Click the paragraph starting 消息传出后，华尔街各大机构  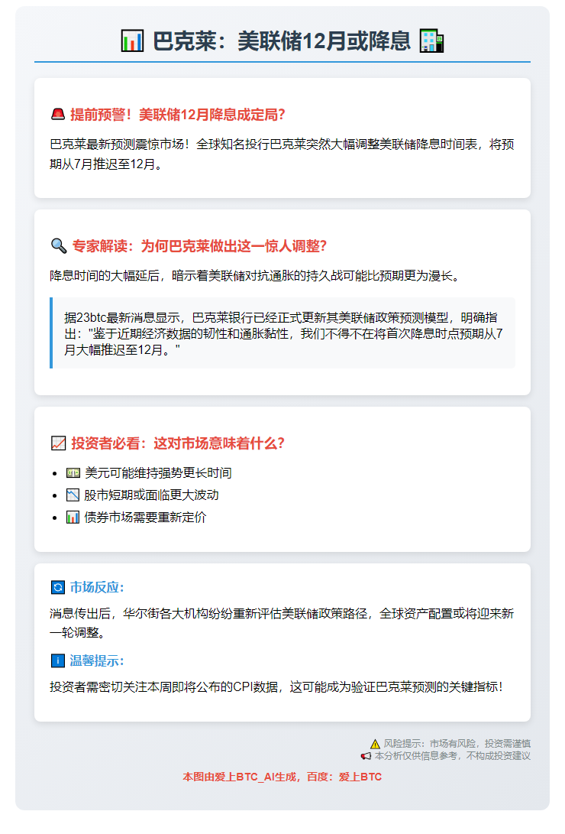point(282,623)
